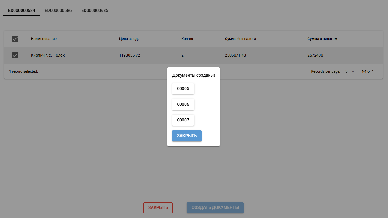Open created document 00006
Screen dimensions: 388x218
183,104
